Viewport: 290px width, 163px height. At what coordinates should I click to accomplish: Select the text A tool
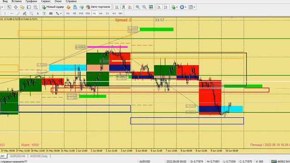(x=38, y=13)
